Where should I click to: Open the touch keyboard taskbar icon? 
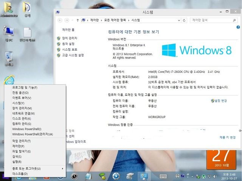tap(163, 176)
